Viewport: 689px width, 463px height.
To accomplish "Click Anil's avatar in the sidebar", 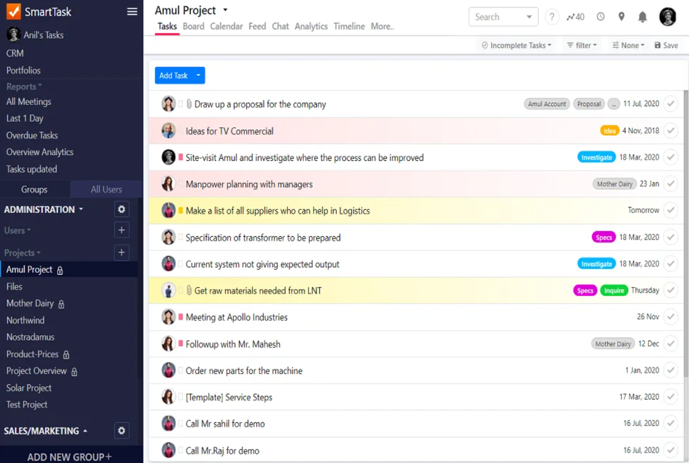I will coord(13,34).
